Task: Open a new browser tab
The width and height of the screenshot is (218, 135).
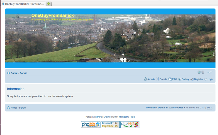Action: pos(49,4)
